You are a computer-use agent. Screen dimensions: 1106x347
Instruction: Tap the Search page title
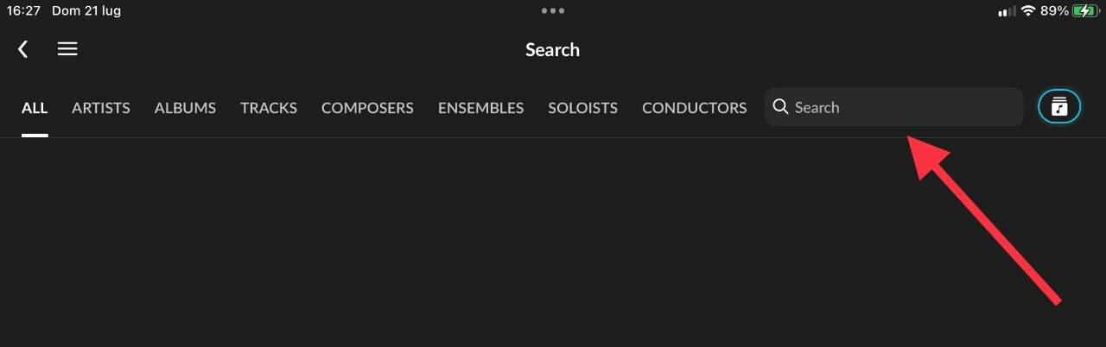[x=552, y=49]
